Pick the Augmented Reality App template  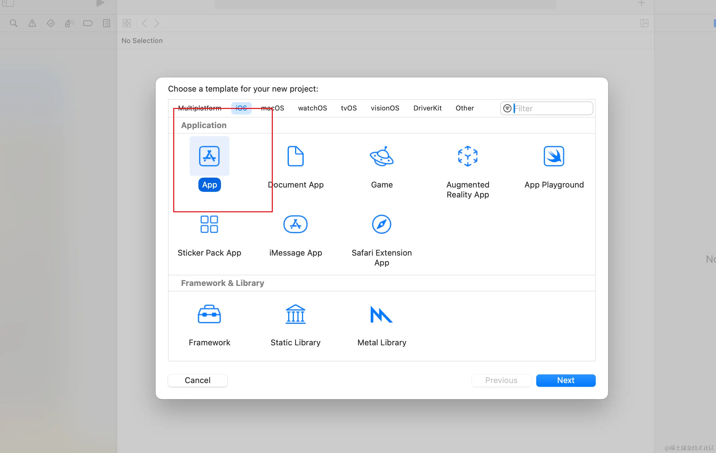tap(467, 156)
